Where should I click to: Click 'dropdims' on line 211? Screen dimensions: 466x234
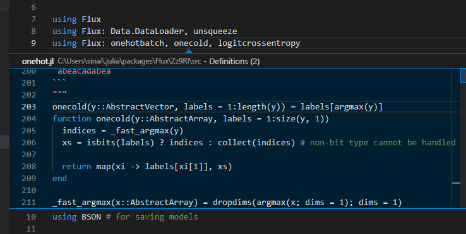pyautogui.click(x=232, y=203)
